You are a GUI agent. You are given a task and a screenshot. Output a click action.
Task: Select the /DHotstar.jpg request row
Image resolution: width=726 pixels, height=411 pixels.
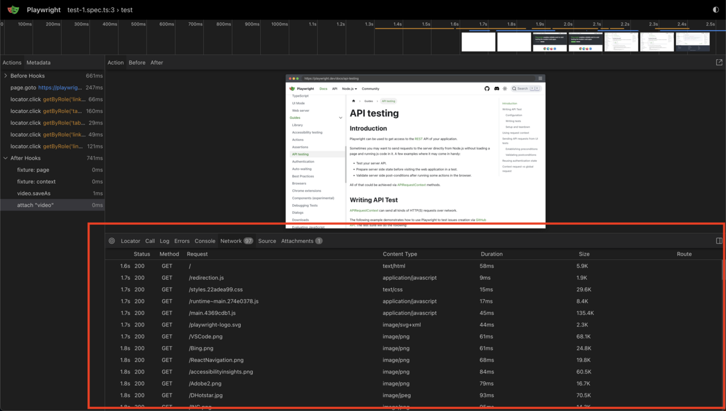413,395
